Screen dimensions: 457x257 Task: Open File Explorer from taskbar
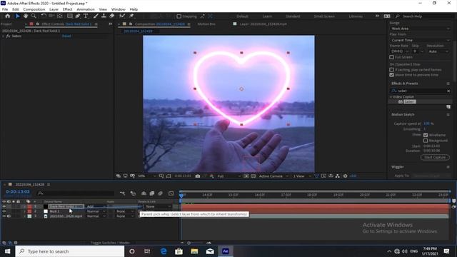194,251
